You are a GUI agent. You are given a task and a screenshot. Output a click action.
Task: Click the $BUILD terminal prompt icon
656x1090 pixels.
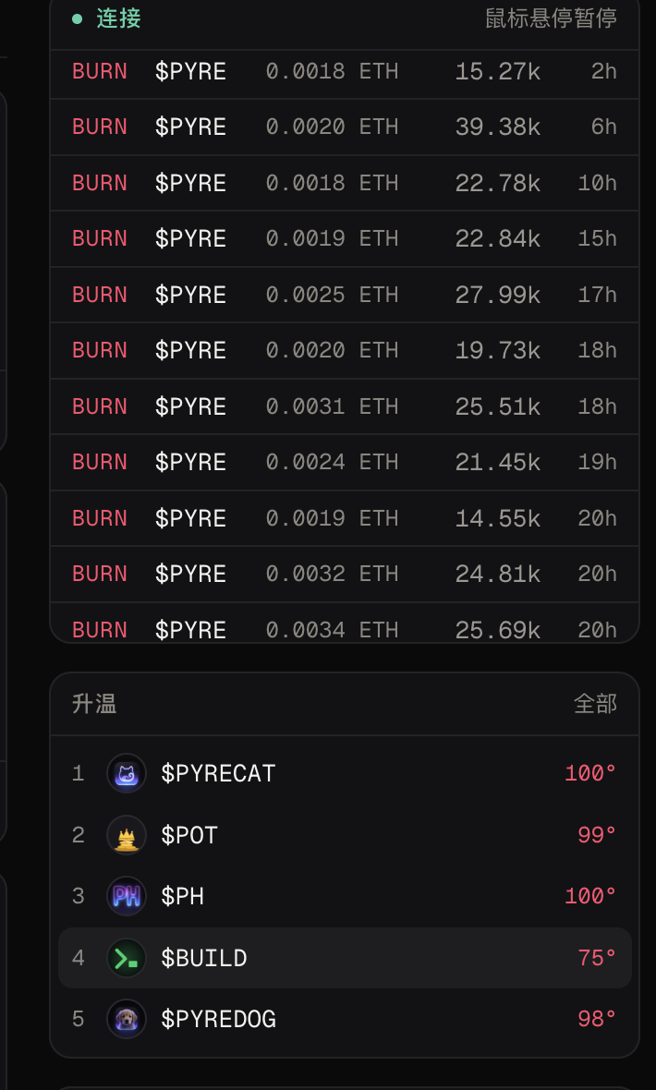(x=127, y=958)
